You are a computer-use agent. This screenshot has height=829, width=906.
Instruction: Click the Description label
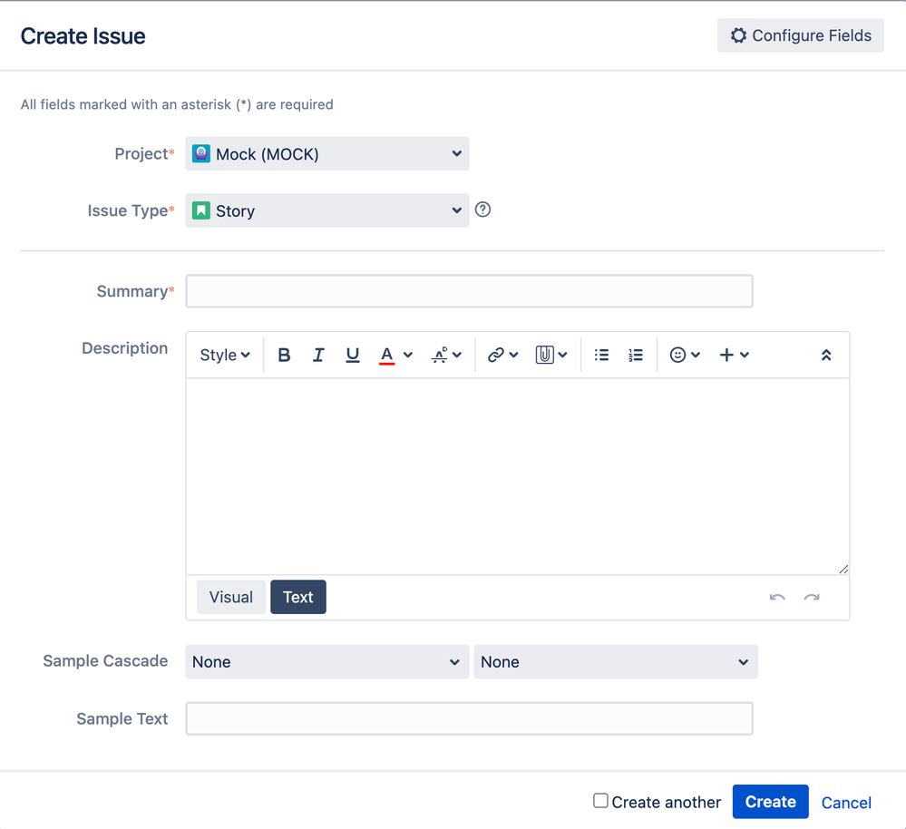click(125, 347)
